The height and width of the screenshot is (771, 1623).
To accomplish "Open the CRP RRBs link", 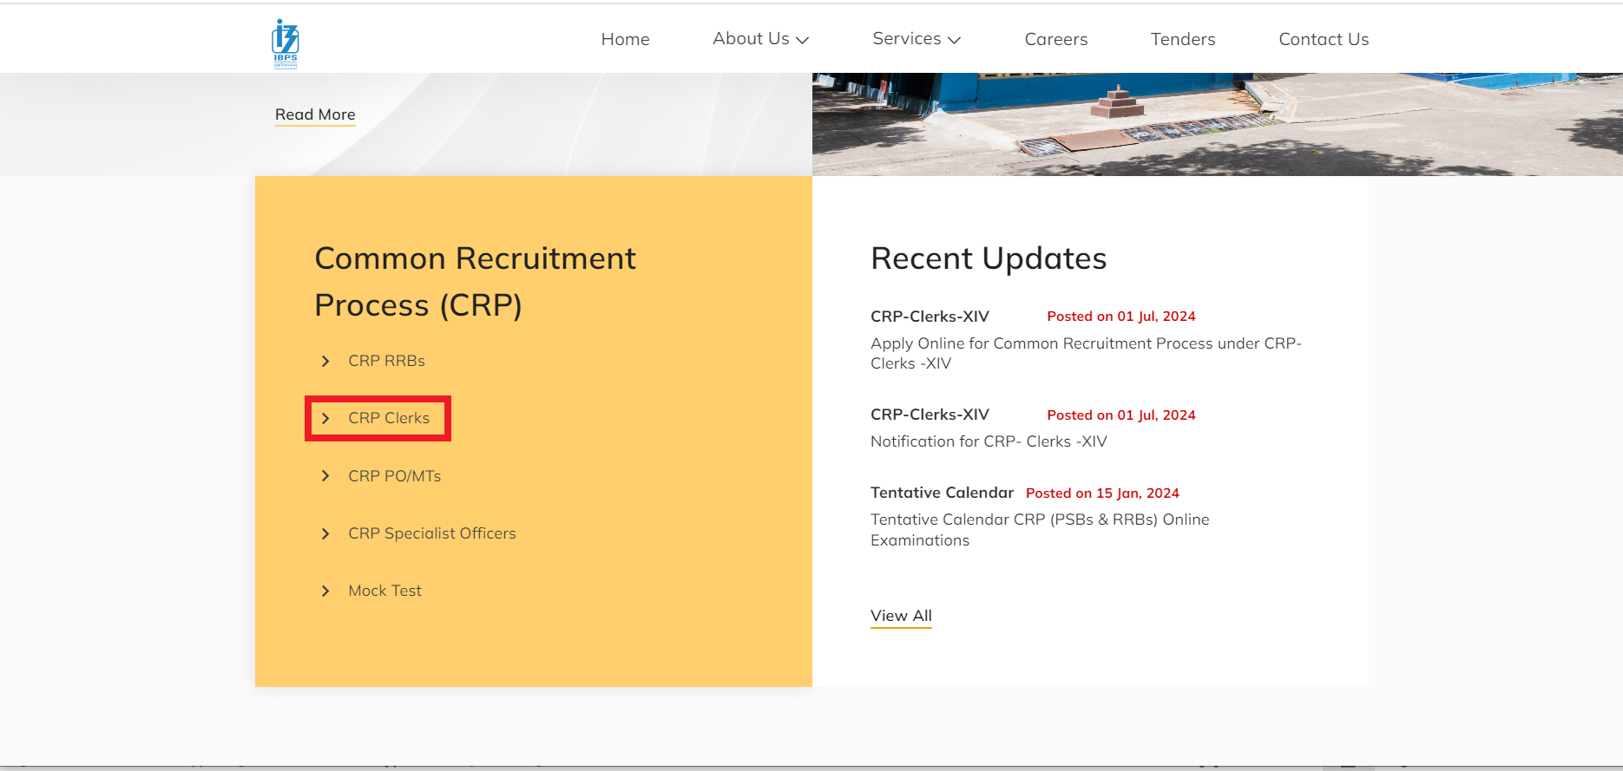I will (x=386, y=361).
